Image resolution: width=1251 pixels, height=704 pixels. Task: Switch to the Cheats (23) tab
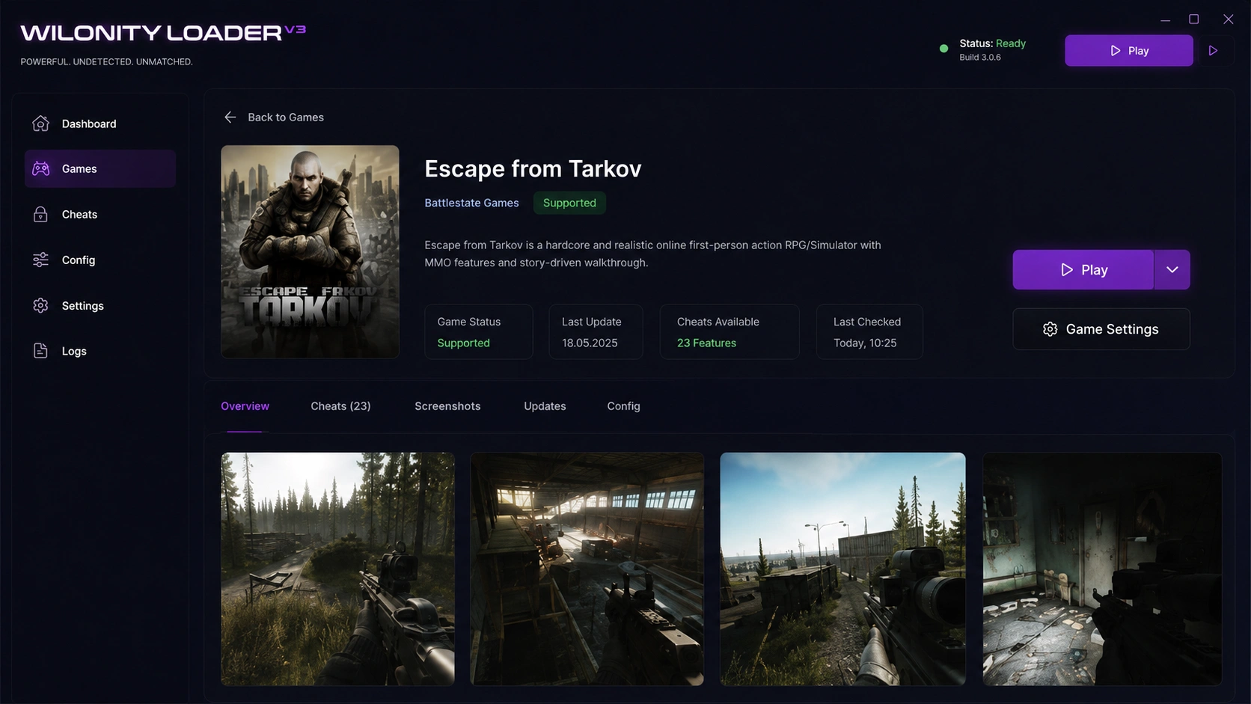pos(340,406)
